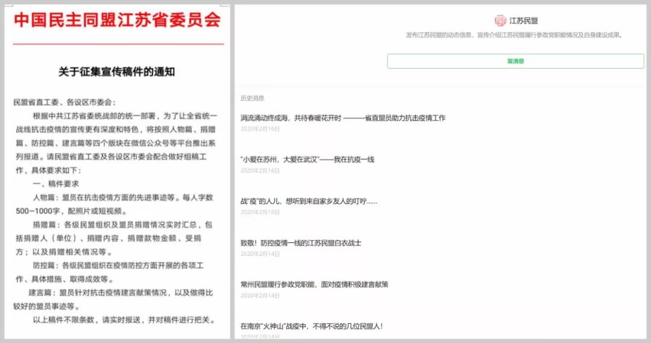Open article 涓流涌动终成海，共待春暖花开时
Viewport: 651px width, 343px height.
coord(343,118)
